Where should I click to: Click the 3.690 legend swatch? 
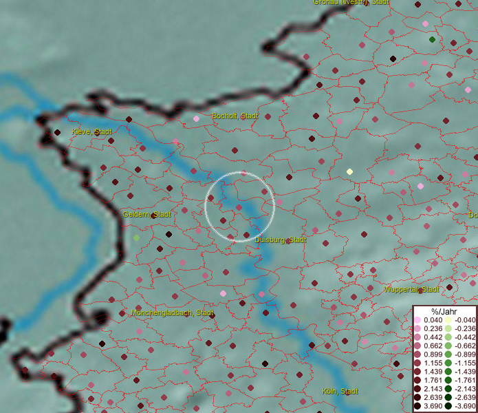(417, 406)
